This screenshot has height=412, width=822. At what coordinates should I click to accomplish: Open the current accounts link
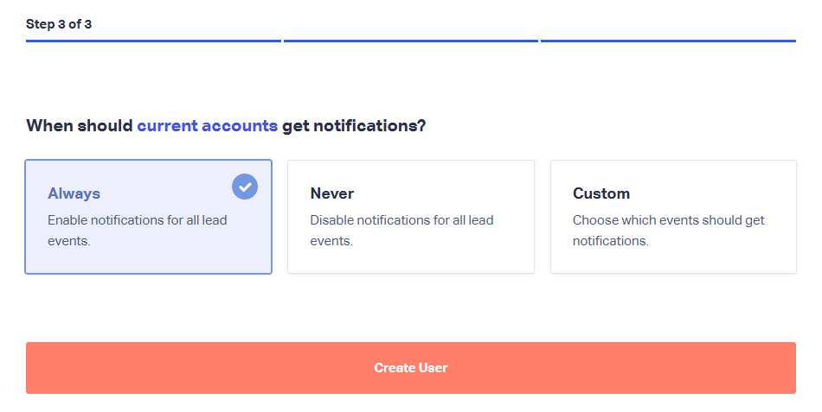[x=208, y=125]
